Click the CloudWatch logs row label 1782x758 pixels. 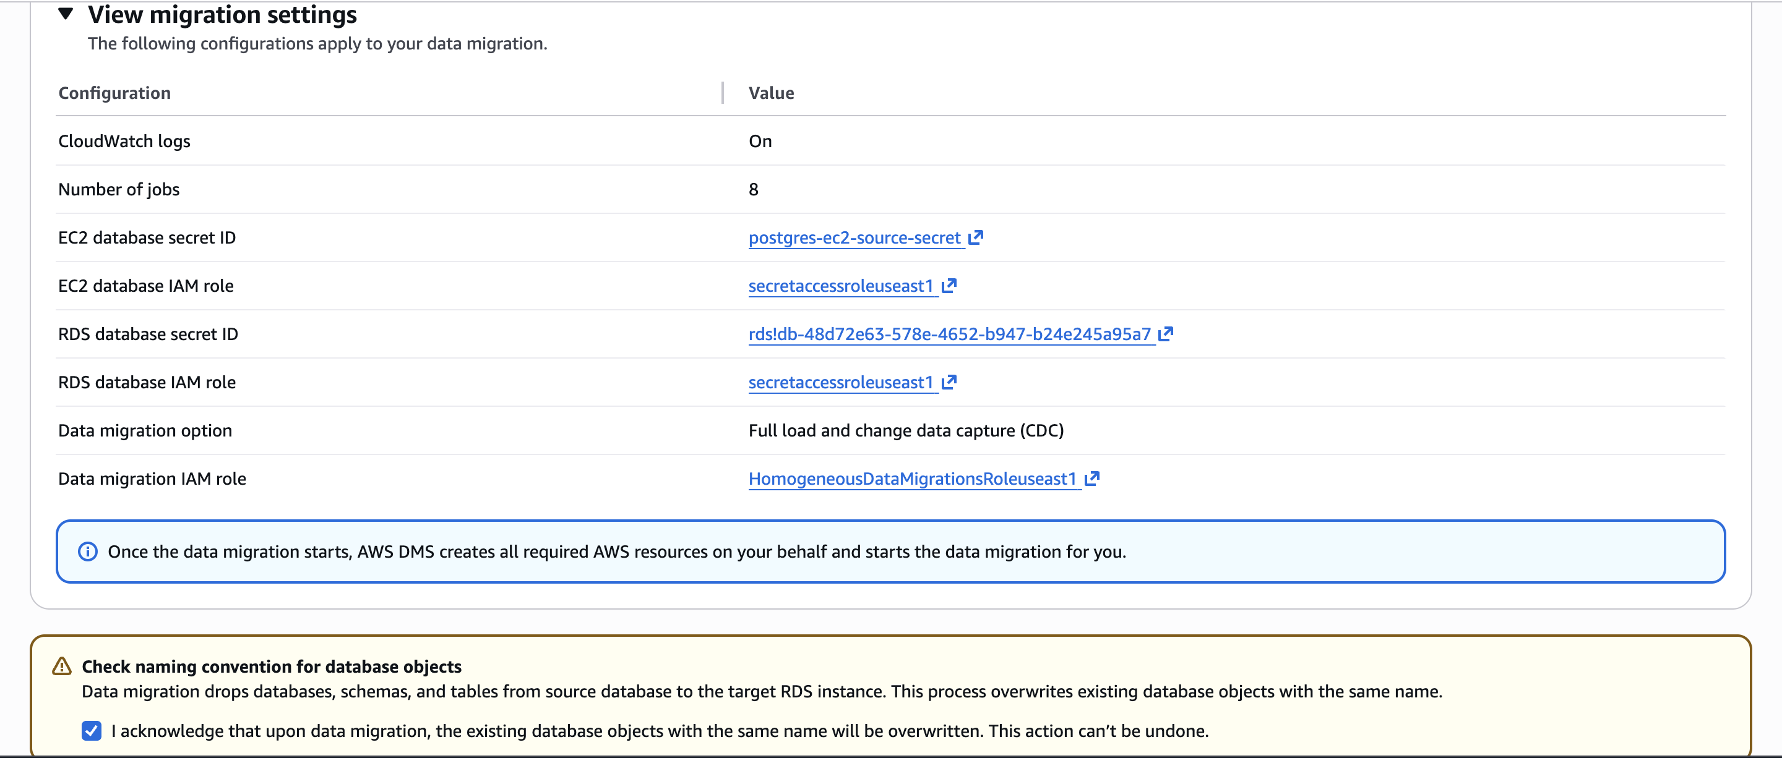(x=124, y=141)
